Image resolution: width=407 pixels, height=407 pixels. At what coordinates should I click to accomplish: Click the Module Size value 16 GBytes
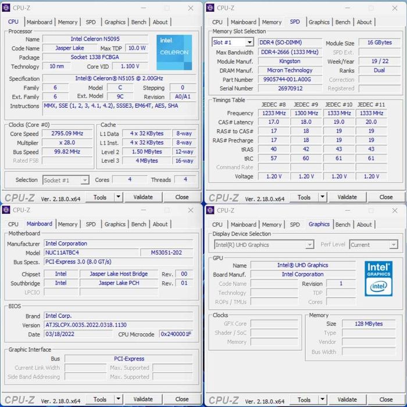point(380,42)
